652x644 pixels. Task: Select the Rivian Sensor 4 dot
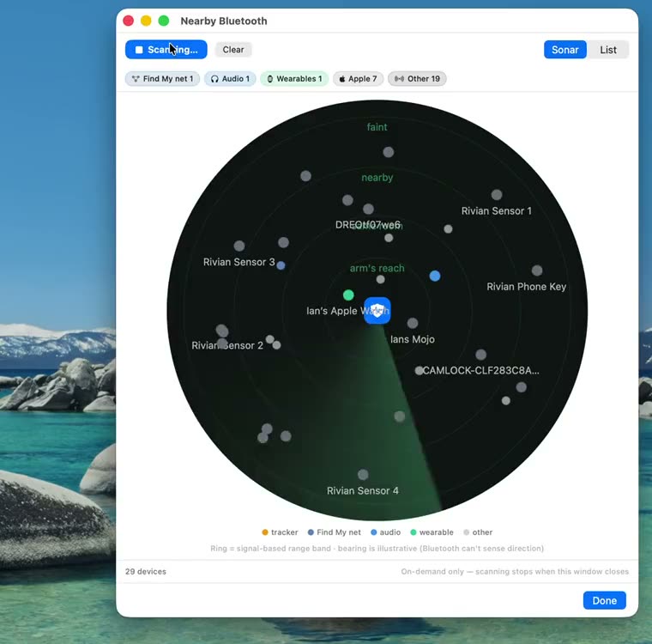pyautogui.click(x=363, y=475)
